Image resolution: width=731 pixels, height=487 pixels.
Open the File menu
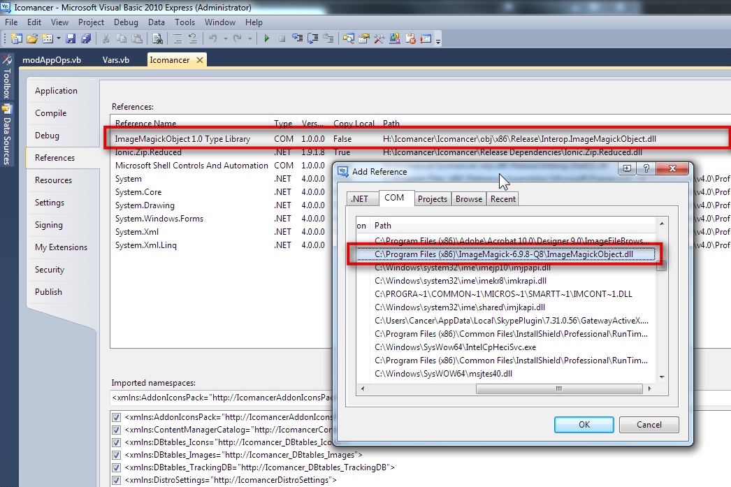pyautogui.click(x=11, y=22)
